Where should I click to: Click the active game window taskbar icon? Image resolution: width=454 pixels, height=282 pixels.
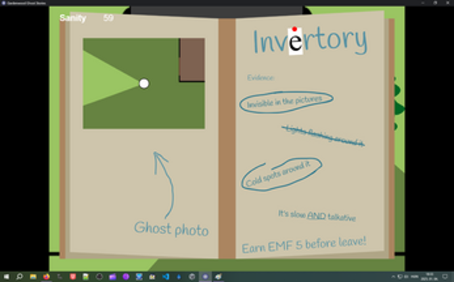point(205,277)
